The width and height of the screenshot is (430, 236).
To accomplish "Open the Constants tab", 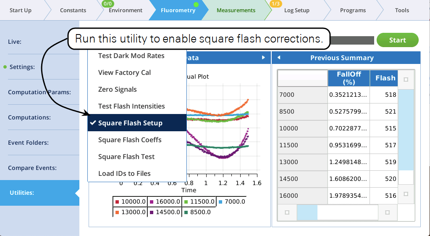I will pyautogui.click(x=73, y=10).
